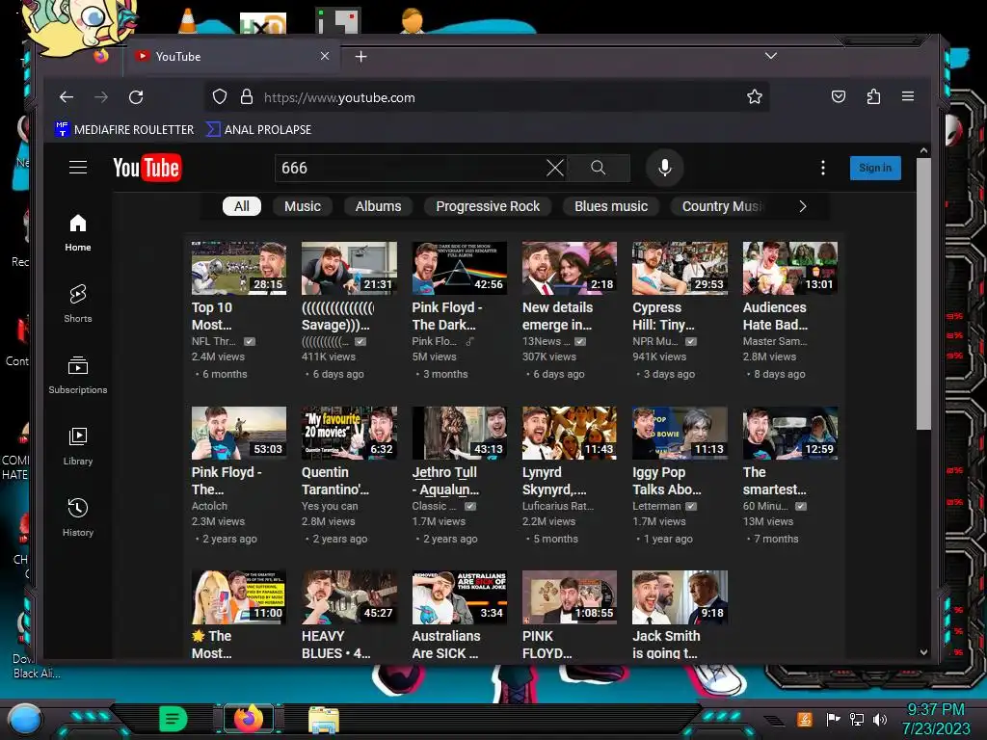Open the MEDIAFIRE ROULETTER bookmark
987x740 pixels.
coord(124,130)
